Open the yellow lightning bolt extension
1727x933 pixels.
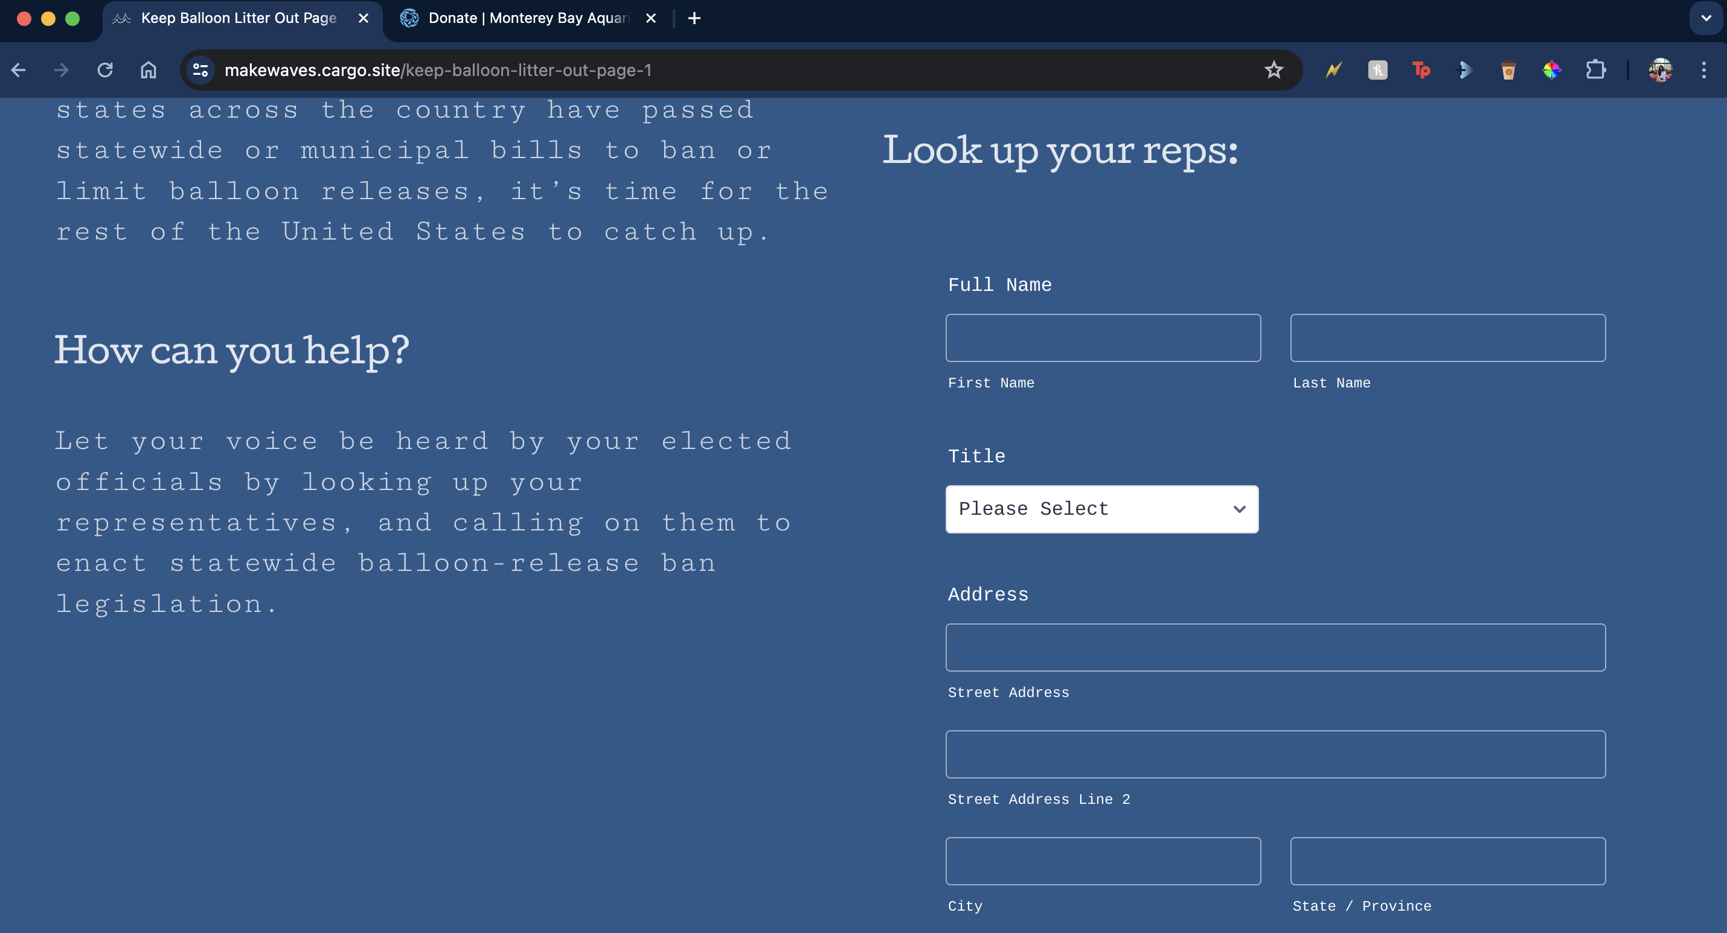pyautogui.click(x=1334, y=70)
